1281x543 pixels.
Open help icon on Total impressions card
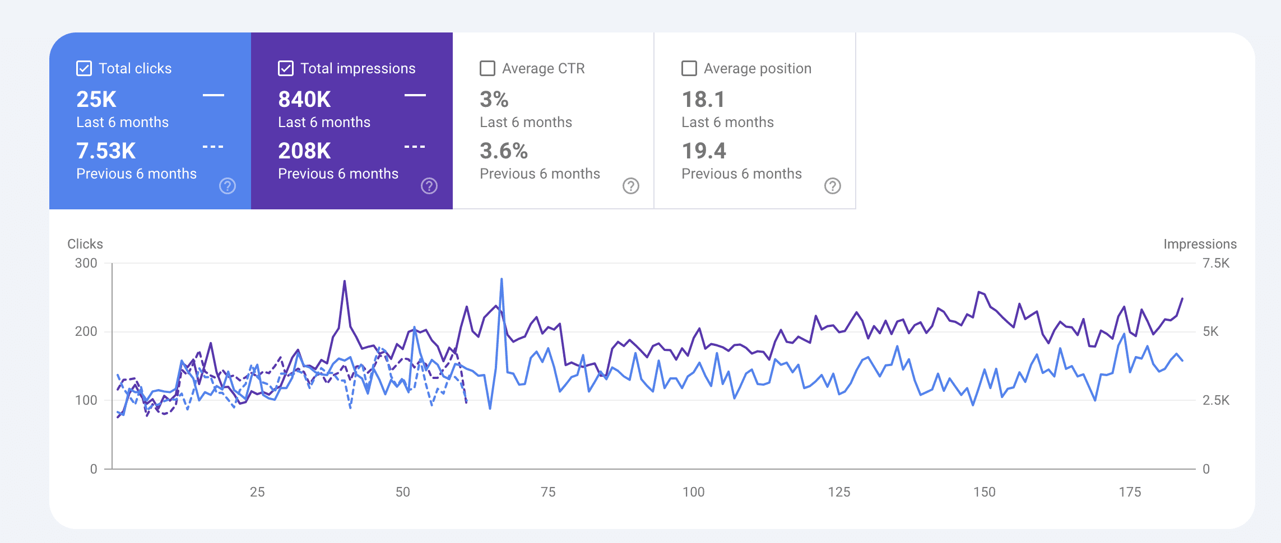pos(429,186)
